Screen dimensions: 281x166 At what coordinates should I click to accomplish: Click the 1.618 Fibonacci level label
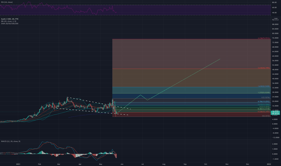pyautogui.click(x=264, y=86)
